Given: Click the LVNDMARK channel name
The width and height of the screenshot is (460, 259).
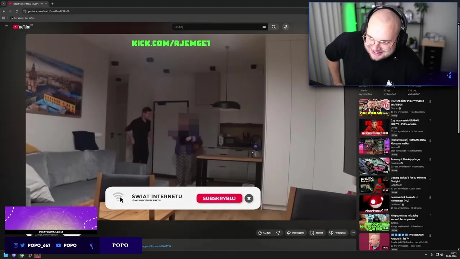Looking at the screenshot, I should point(396,185).
